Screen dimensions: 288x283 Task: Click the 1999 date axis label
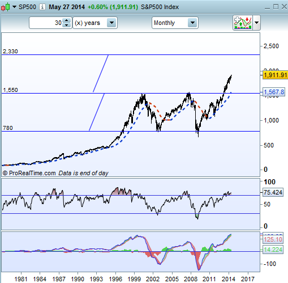tap(134, 279)
